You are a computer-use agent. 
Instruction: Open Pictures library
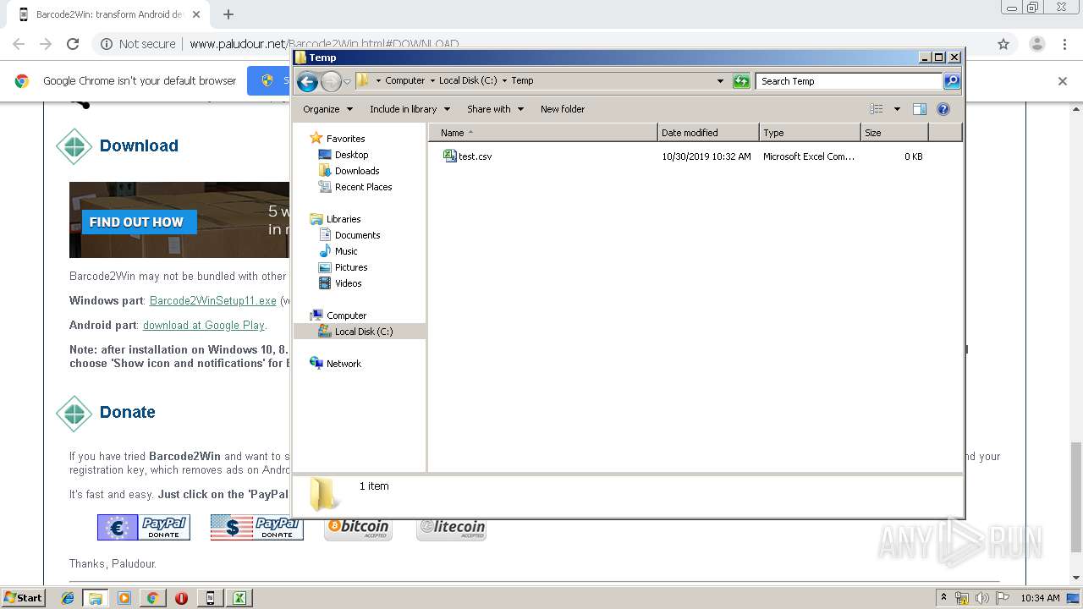point(350,267)
